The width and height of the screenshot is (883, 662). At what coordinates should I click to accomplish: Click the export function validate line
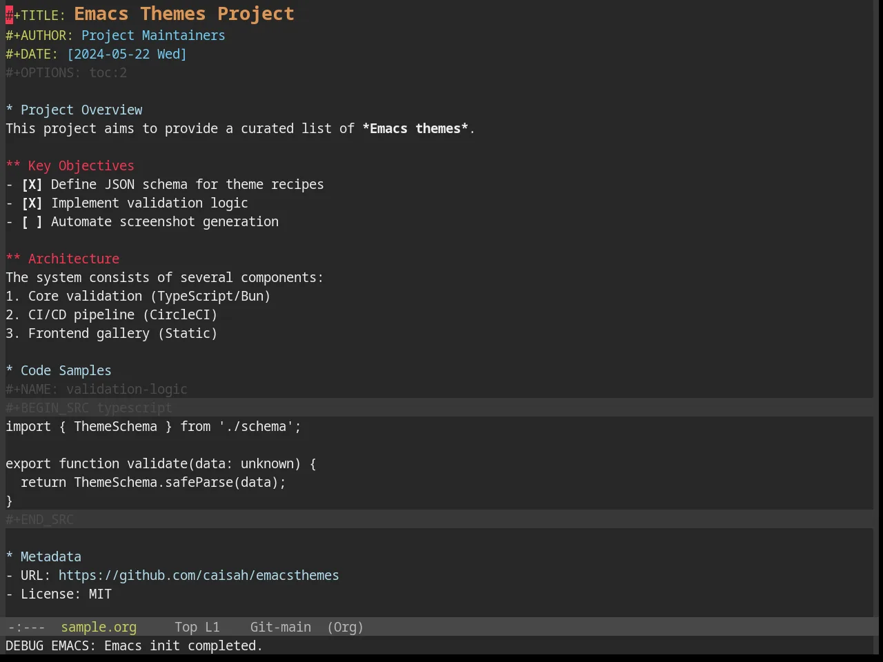tap(161, 464)
